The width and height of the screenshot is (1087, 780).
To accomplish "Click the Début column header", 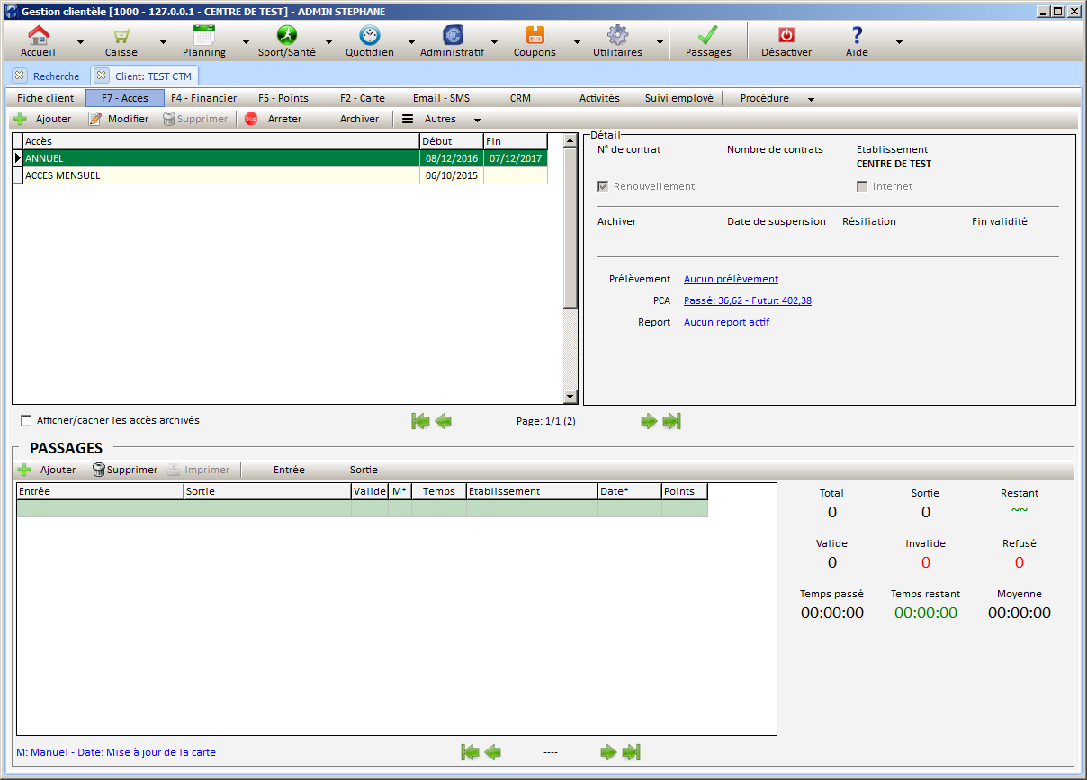I will tap(451, 141).
